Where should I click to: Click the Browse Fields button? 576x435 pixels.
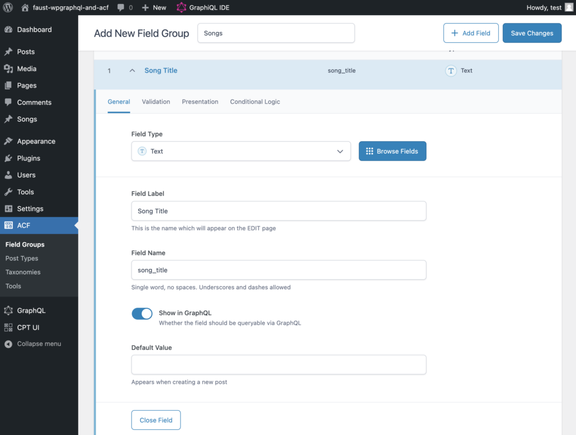(x=392, y=151)
